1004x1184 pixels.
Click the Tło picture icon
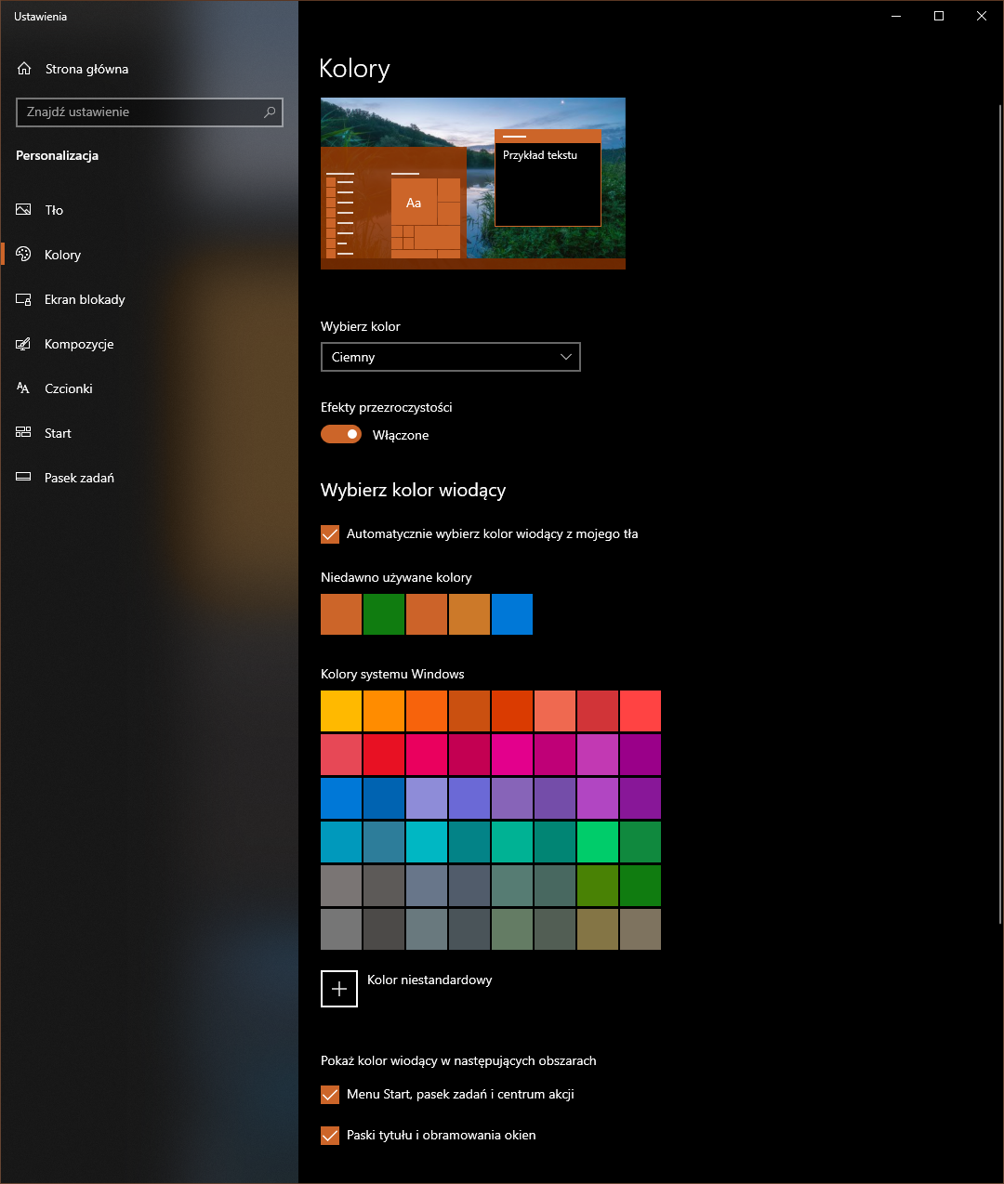click(x=24, y=210)
